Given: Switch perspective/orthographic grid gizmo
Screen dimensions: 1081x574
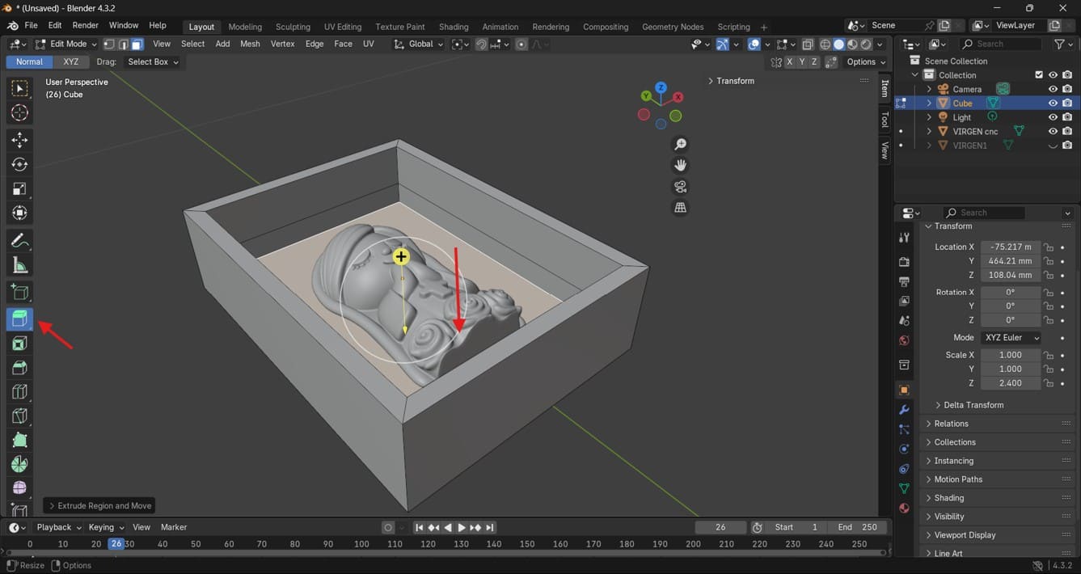Looking at the screenshot, I should coord(681,208).
